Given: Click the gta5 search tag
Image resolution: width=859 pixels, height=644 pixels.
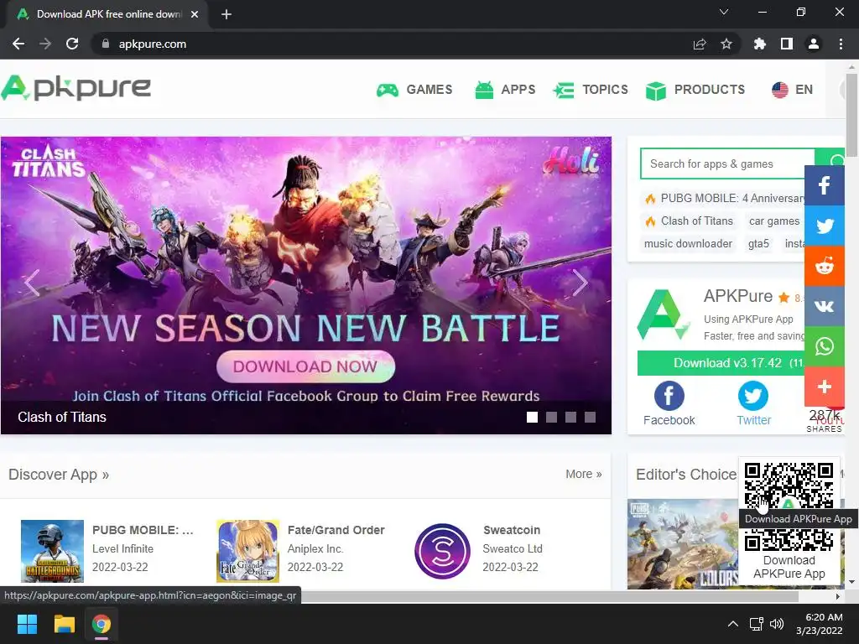Looking at the screenshot, I should tap(758, 244).
